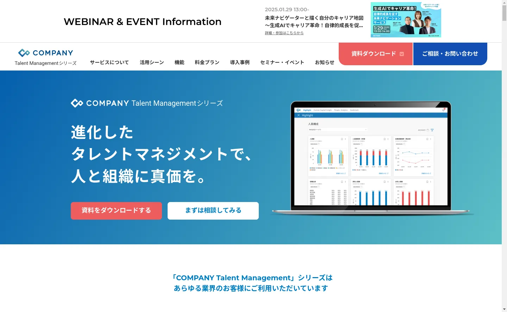
Task: Click the ご相談・お問い合わせ button
Action: 450,54
